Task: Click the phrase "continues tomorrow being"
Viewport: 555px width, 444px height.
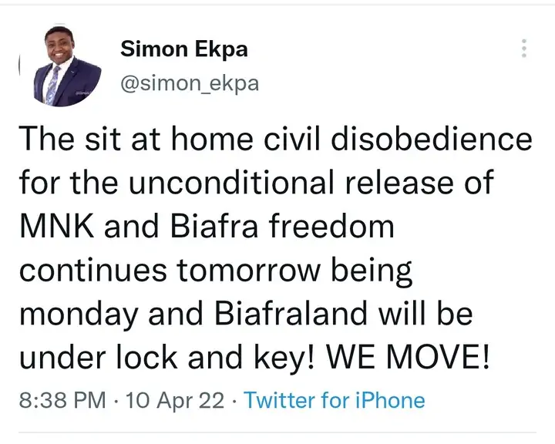Action: pos(216,271)
